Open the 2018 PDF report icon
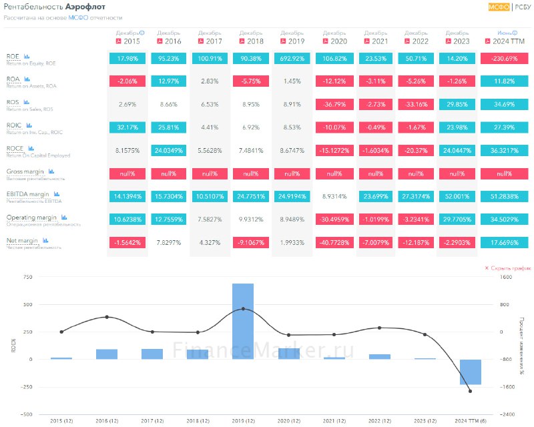This screenshot has height=427, width=534. point(242,41)
